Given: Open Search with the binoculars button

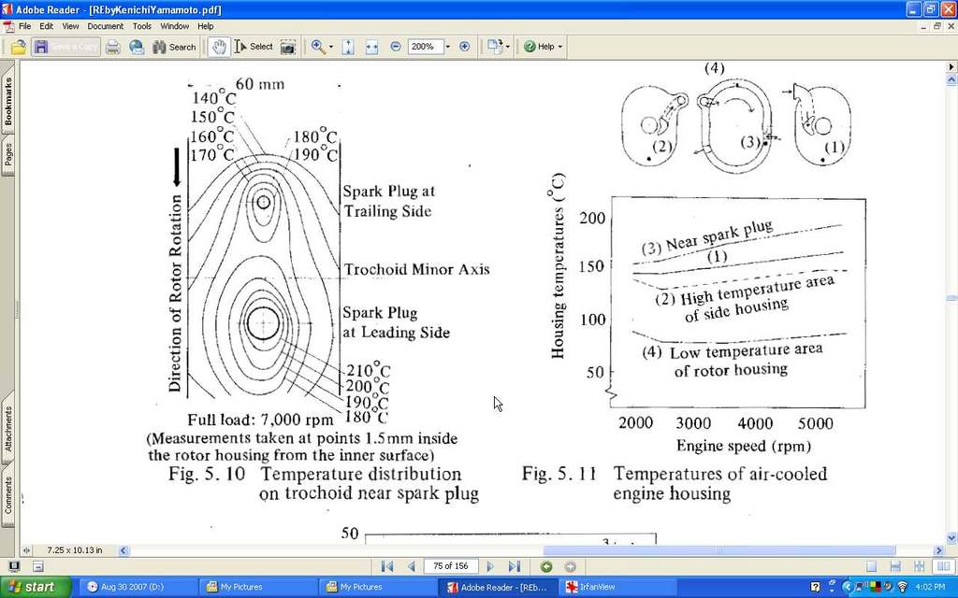Looking at the screenshot, I should tap(174, 47).
